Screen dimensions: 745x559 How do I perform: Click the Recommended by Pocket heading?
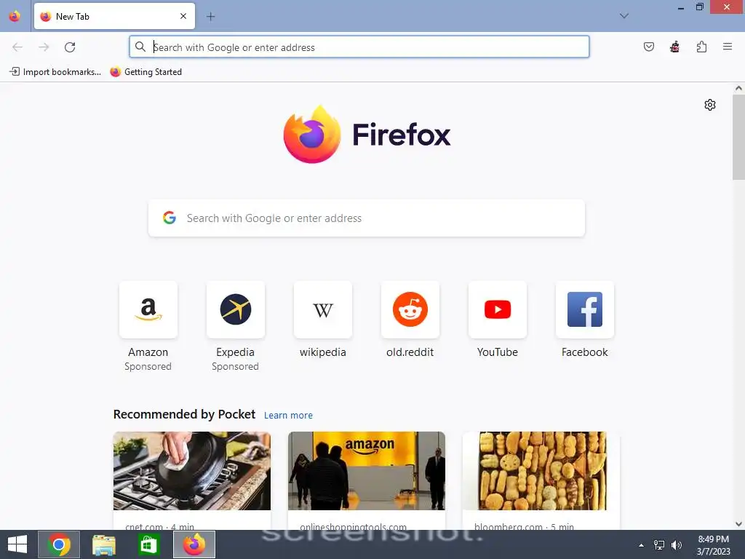coord(184,414)
